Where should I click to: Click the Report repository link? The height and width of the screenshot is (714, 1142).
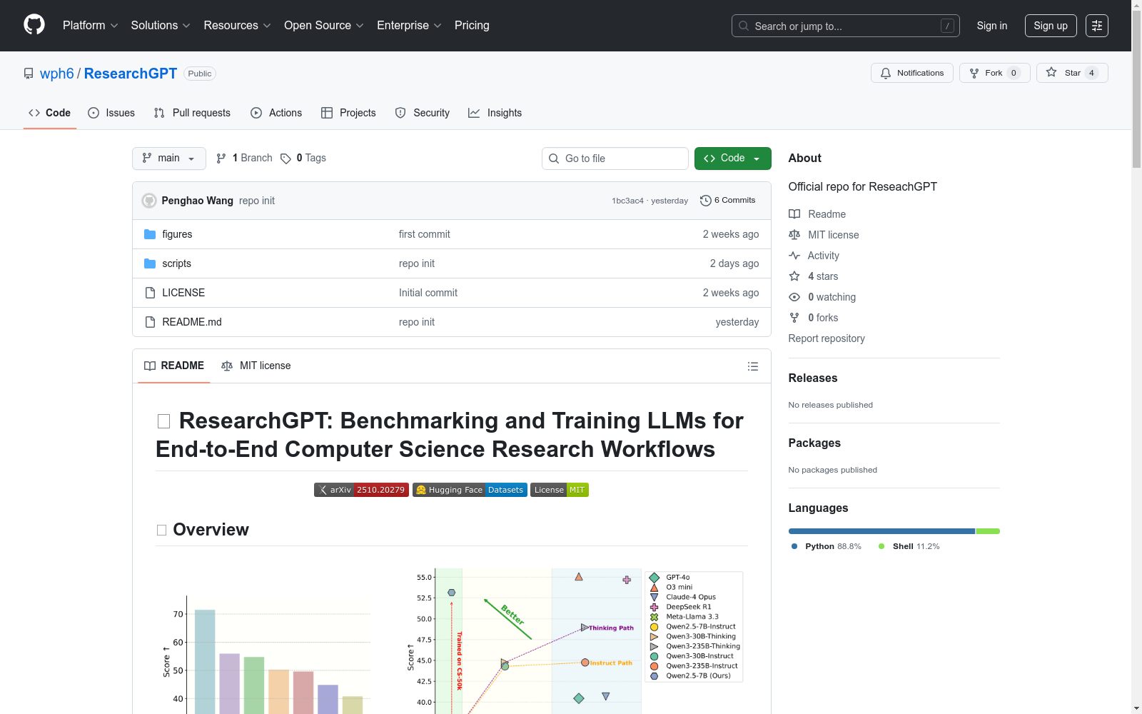click(827, 338)
